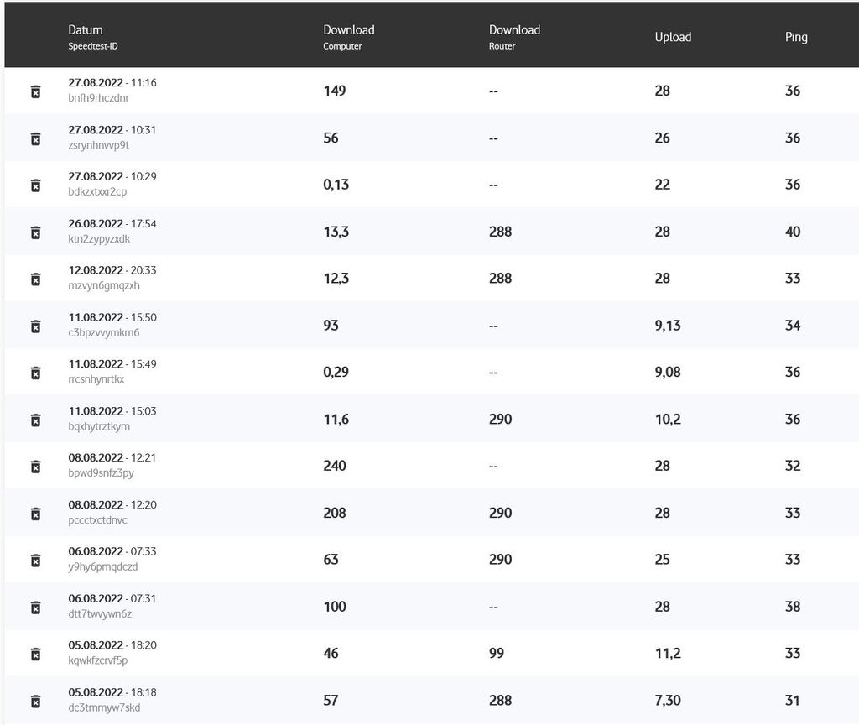Remove the 27.08.2022 10:29 test result
The height and width of the screenshot is (725, 859).
point(35,185)
